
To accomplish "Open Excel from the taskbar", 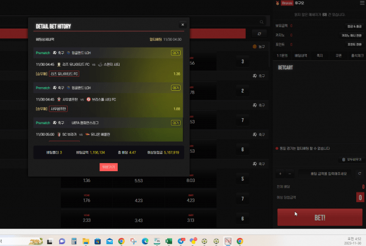I will coord(169,241).
